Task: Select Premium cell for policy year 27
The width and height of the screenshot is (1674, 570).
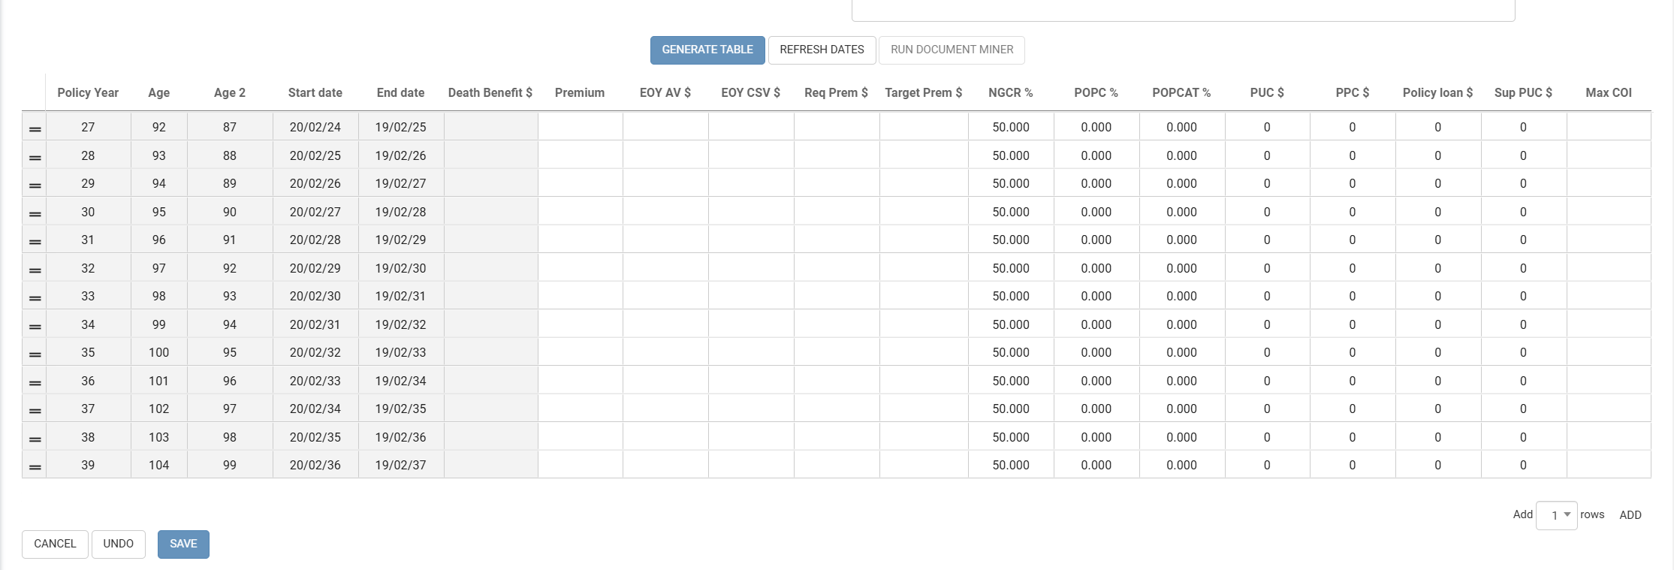Action: (x=580, y=127)
